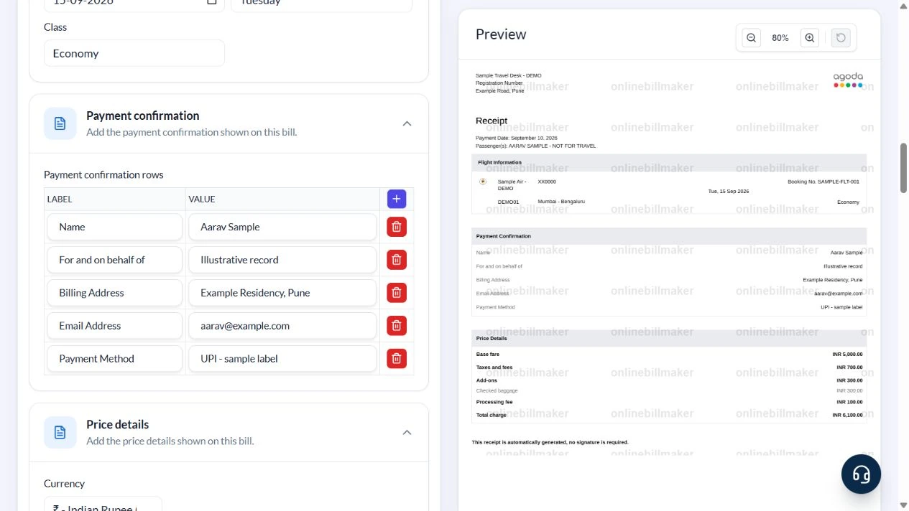
Task: Zoom out the receipt preview
Action: [751, 38]
